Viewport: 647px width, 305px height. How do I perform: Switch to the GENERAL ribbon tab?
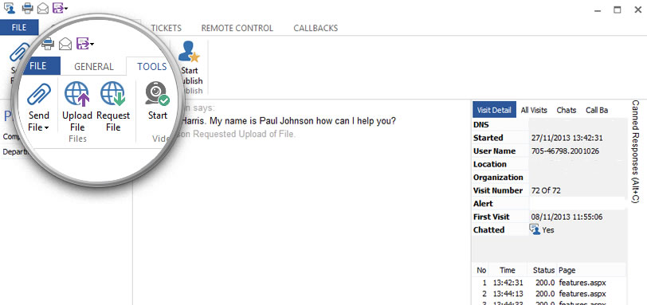coord(94,67)
